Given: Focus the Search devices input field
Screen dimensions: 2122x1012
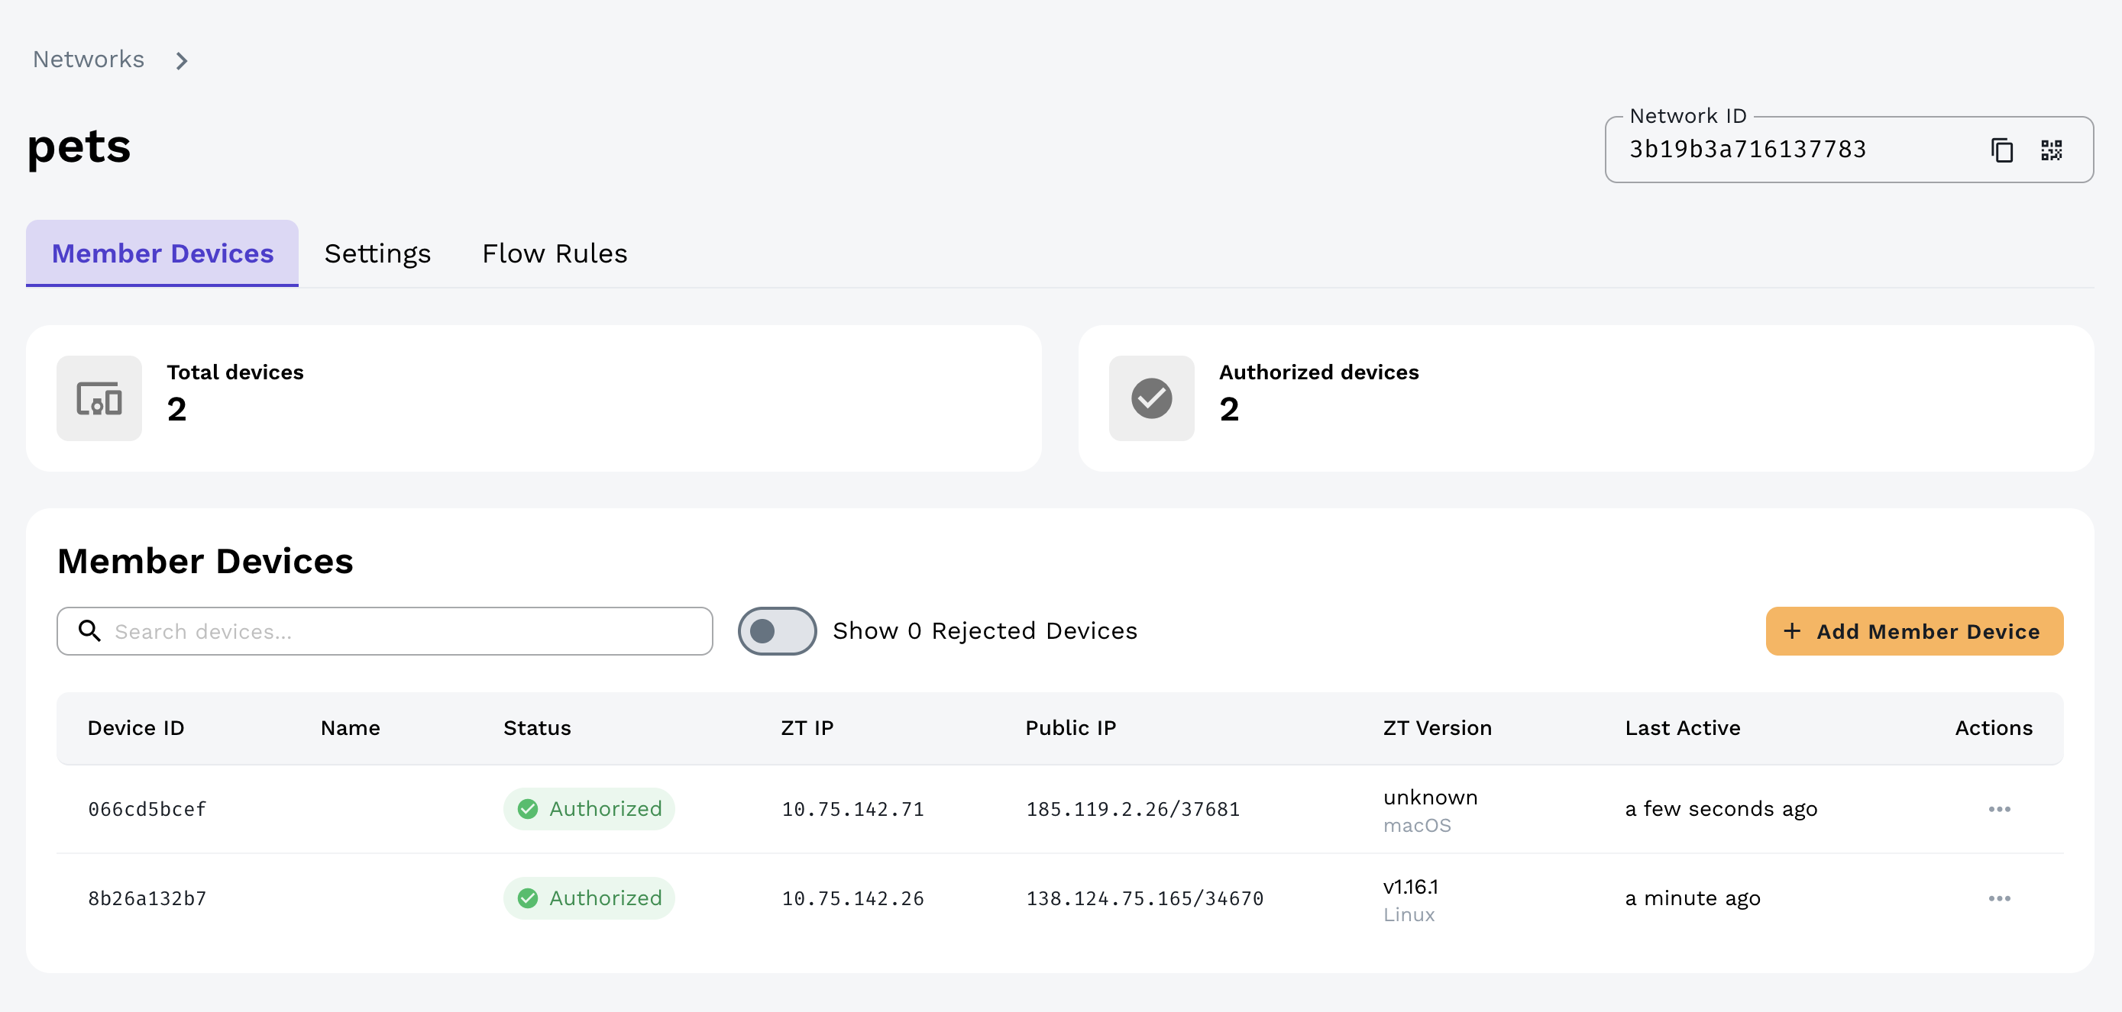Looking at the screenshot, I should pyautogui.click(x=403, y=631).
